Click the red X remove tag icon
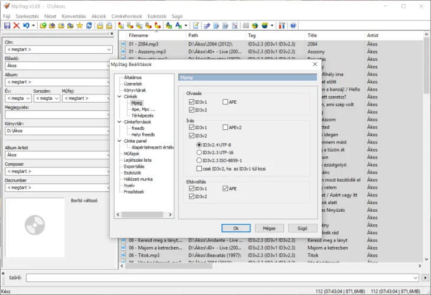 pos(17,25)
